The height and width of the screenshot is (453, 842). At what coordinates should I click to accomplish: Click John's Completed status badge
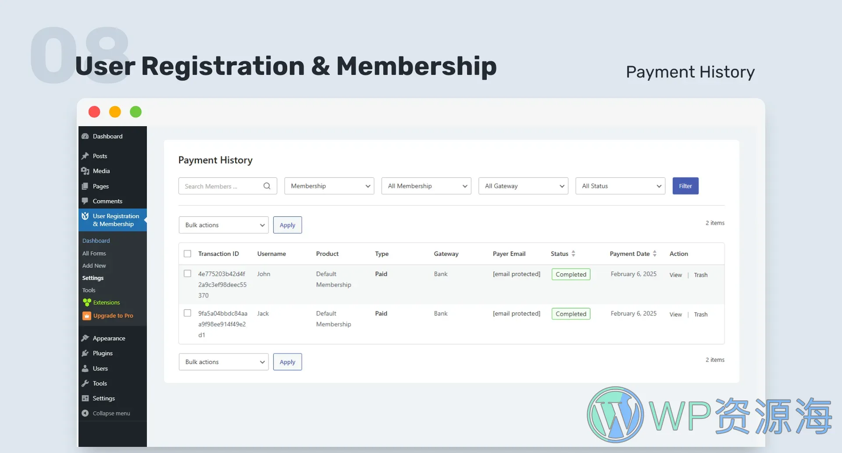click(x=571, y=274)
